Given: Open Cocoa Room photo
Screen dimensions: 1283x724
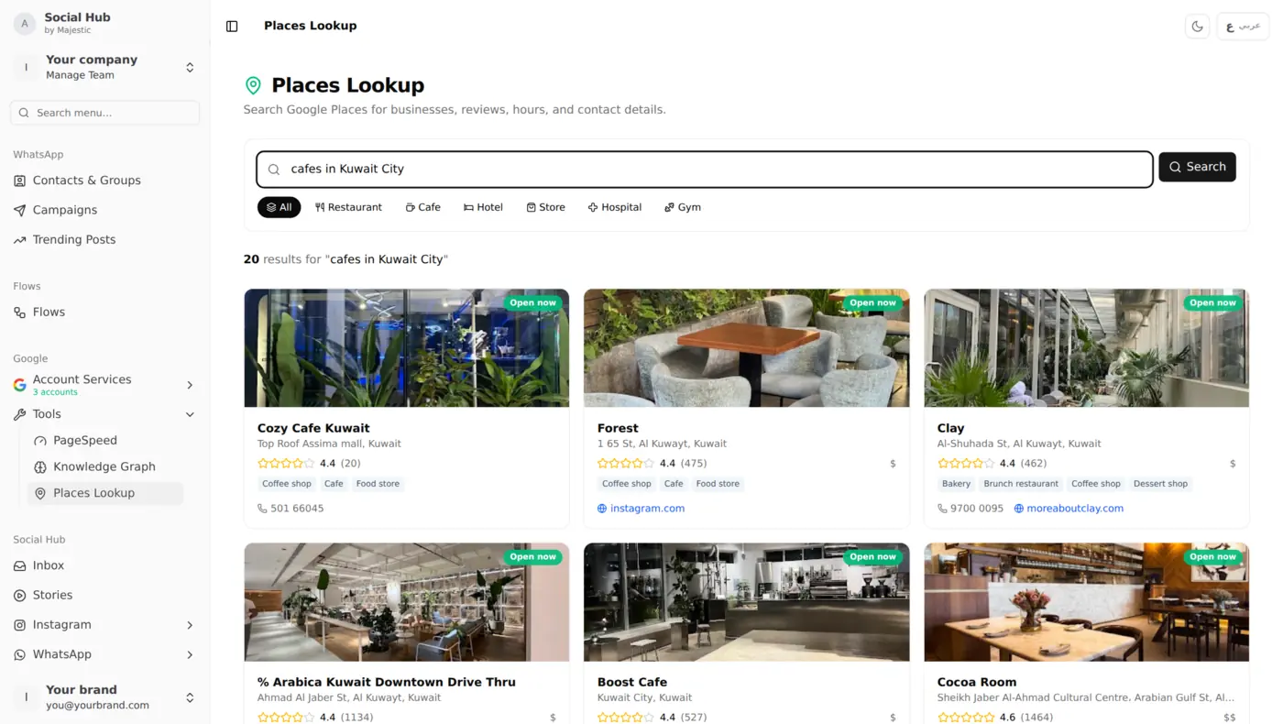Looking at the screenshot, I should coord(1087,602).
